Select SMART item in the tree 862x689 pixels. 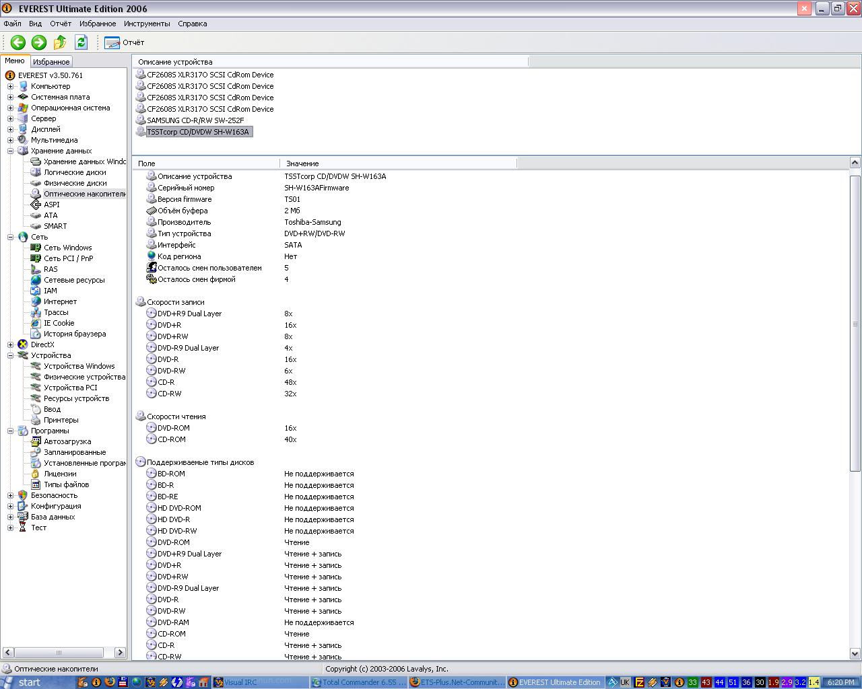(x=55, y=226)
